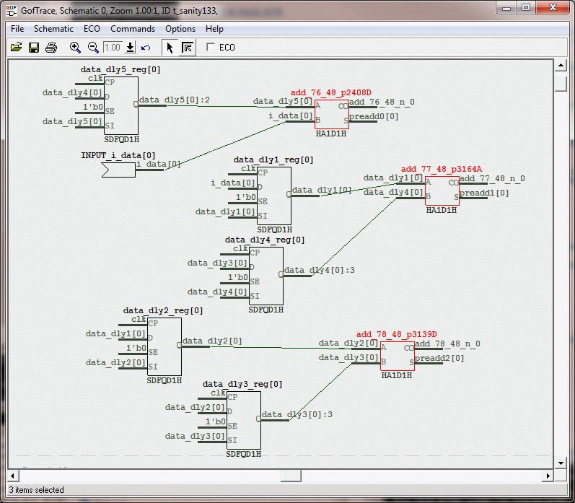The width and height of the screenshot is (575, 503).
Task: Click the zoom value input field
Action: pos(113,48)
